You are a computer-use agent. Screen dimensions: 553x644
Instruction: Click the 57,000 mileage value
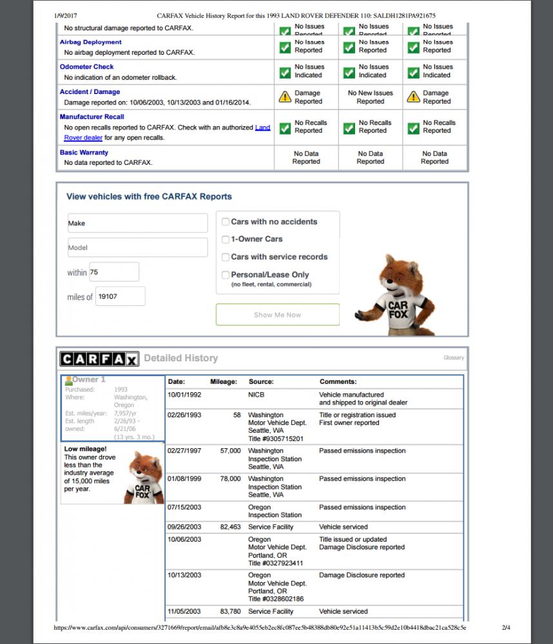[x=230, y=451]
